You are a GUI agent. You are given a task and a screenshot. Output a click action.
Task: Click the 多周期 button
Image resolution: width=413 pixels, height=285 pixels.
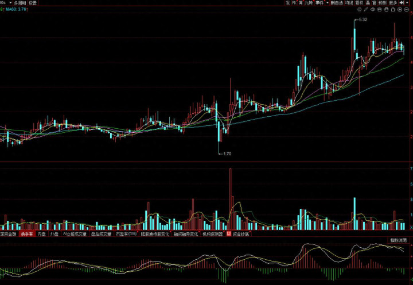tap(20, 3)
